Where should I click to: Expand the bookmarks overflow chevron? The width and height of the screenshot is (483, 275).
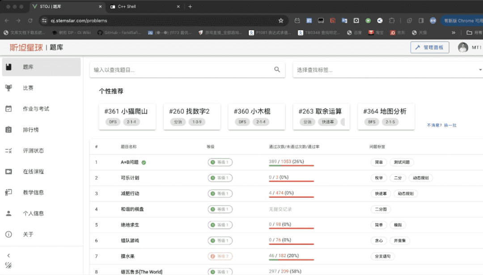click(x=453, y=33)
